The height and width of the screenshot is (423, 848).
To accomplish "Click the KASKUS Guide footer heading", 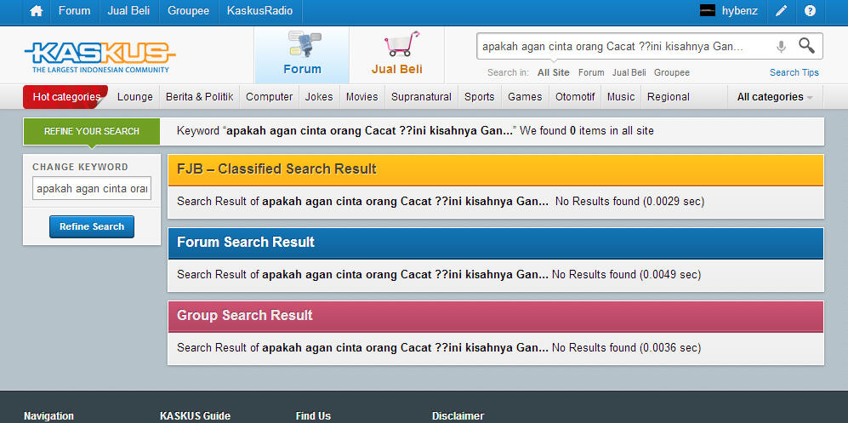I will coord(196,416).
